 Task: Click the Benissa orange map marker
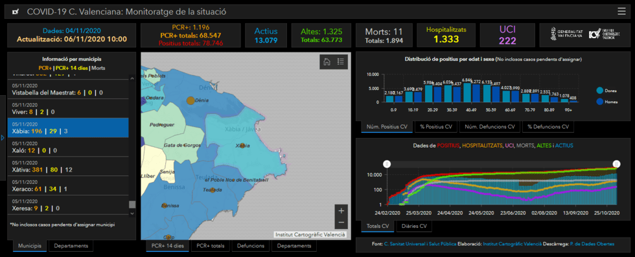click(165, 206)
